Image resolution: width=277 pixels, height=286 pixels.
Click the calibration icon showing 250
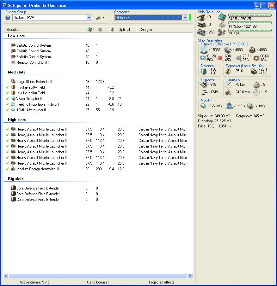click(x=202, y=32)
